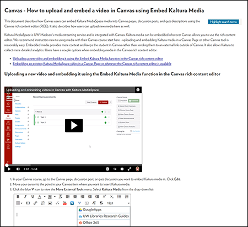Click the text color A icon

point(40,197)
